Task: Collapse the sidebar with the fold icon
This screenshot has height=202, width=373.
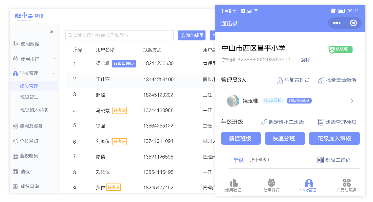Action: (x=51, y=31)
